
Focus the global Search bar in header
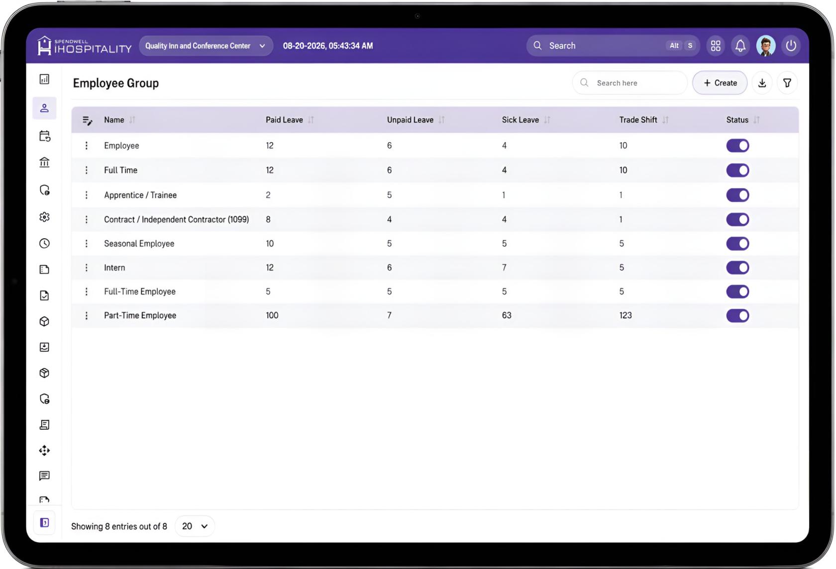pos(613,46)
